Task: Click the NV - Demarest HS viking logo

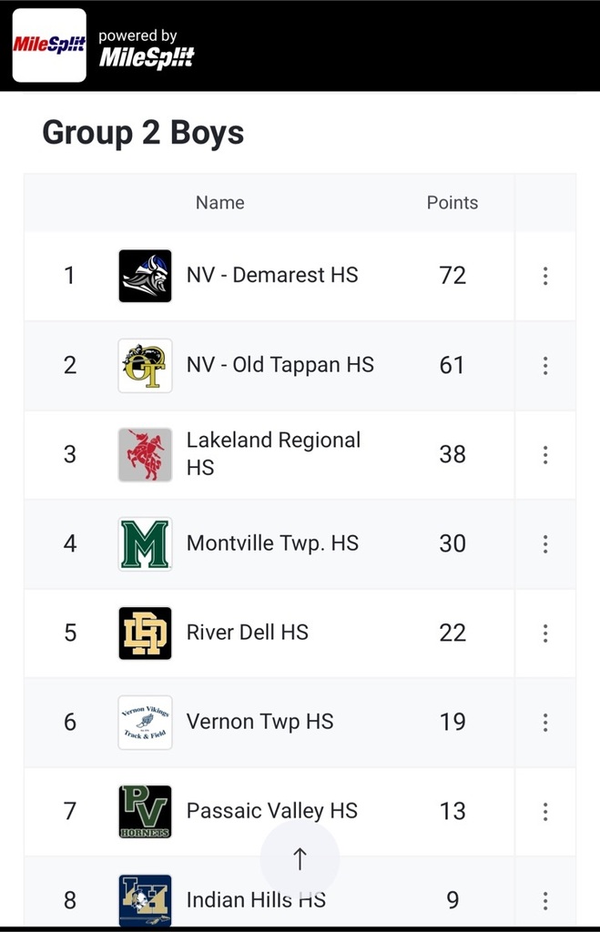Action: tap(145, 276)
